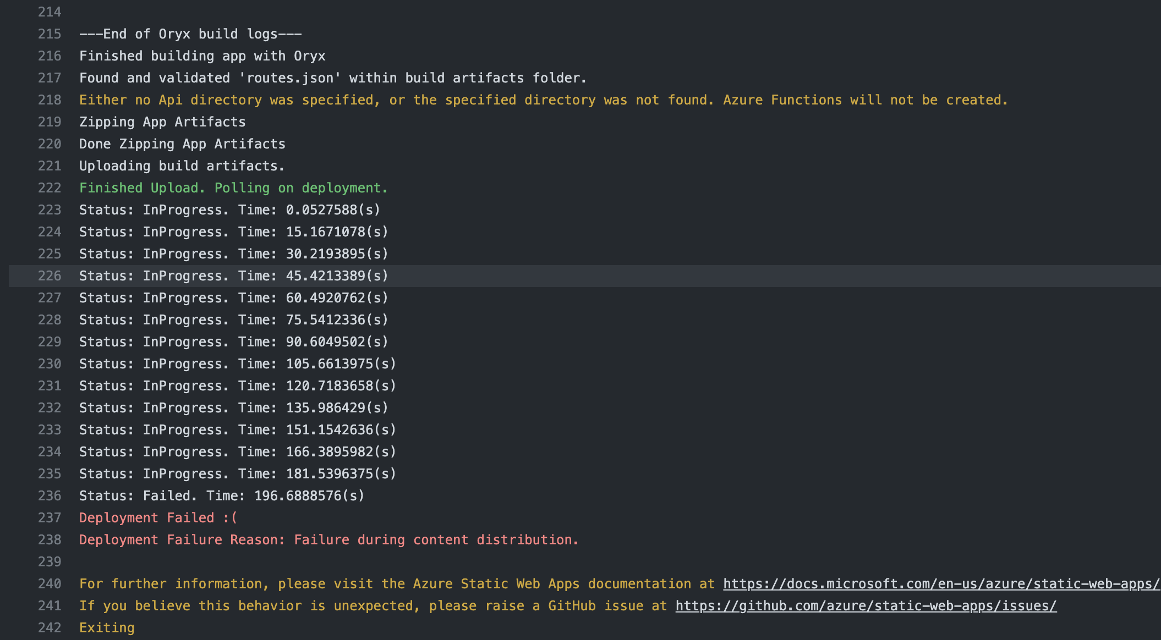The width and height of the screenshot is (1161, 640).
Task: Open the GitHub static-web-apps issues link
Action: pos(866,605)
